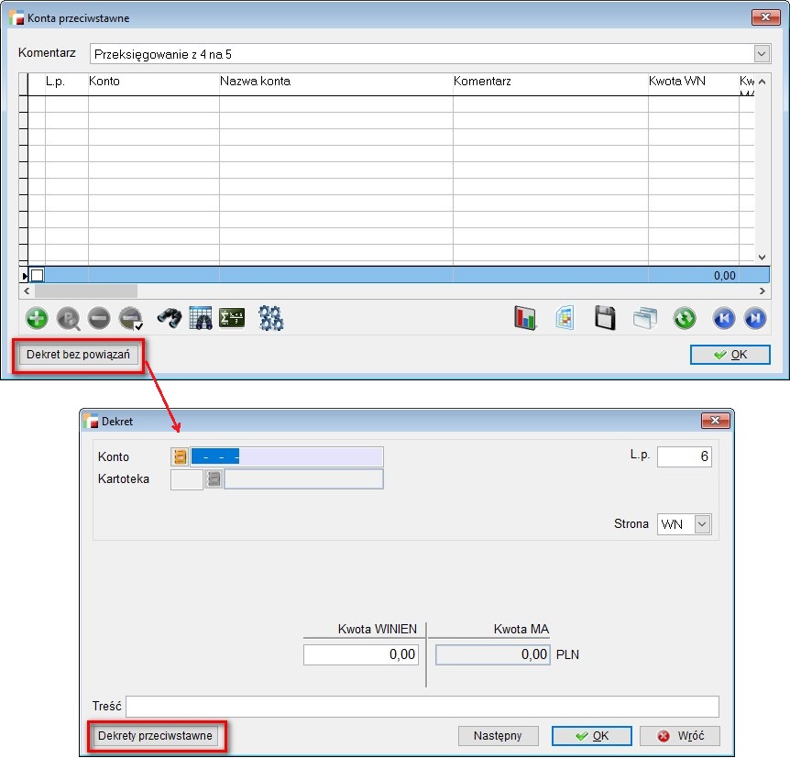Click the Treść text field
The width and height of the screenshot is (790, 758).
[x=422, y=707]
